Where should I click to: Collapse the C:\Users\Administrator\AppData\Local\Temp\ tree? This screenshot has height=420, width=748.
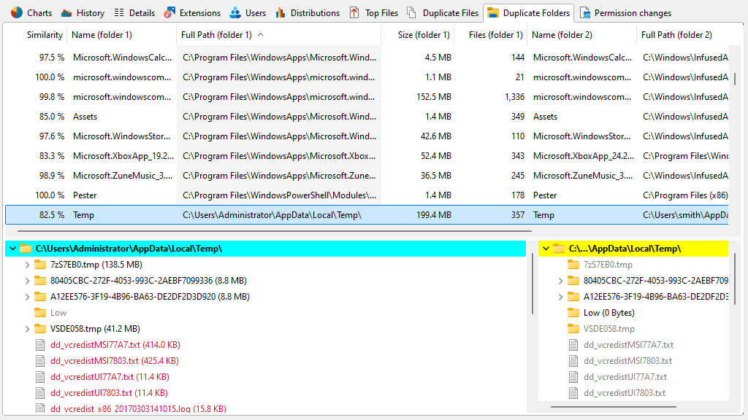click(x=12, y=248)
